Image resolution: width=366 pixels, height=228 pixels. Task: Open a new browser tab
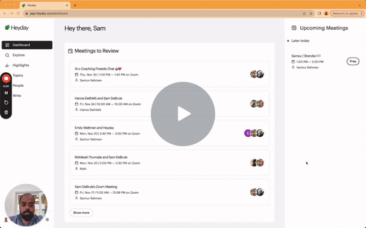(75, 5)
